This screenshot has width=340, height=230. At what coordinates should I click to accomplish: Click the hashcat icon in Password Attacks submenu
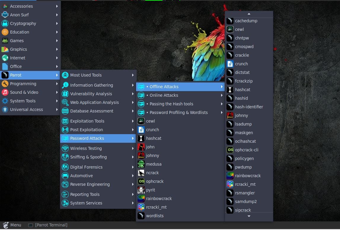(141, 138)
